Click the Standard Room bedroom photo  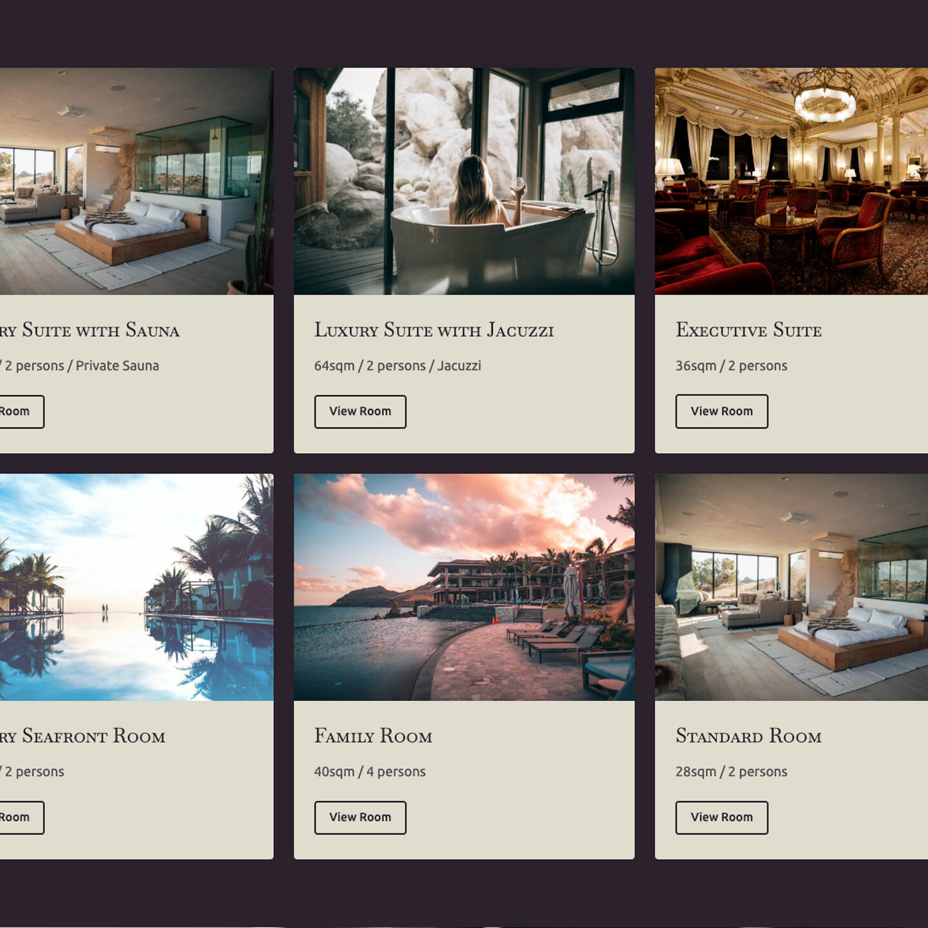[791, 587]
